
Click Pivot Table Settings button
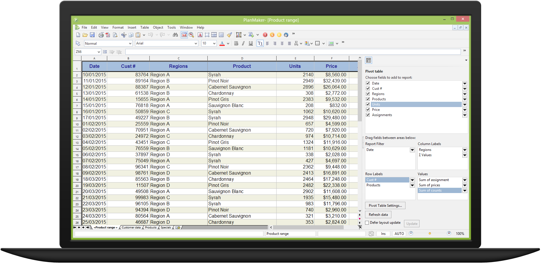coord(385,206)
